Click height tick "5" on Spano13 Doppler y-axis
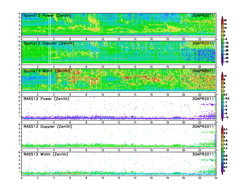248x191 pixels. [x=19, y=45]
